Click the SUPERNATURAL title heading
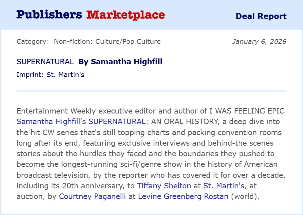Image resolution: width=303 pixels, height=215 pixels. click(x=45, y=62)
